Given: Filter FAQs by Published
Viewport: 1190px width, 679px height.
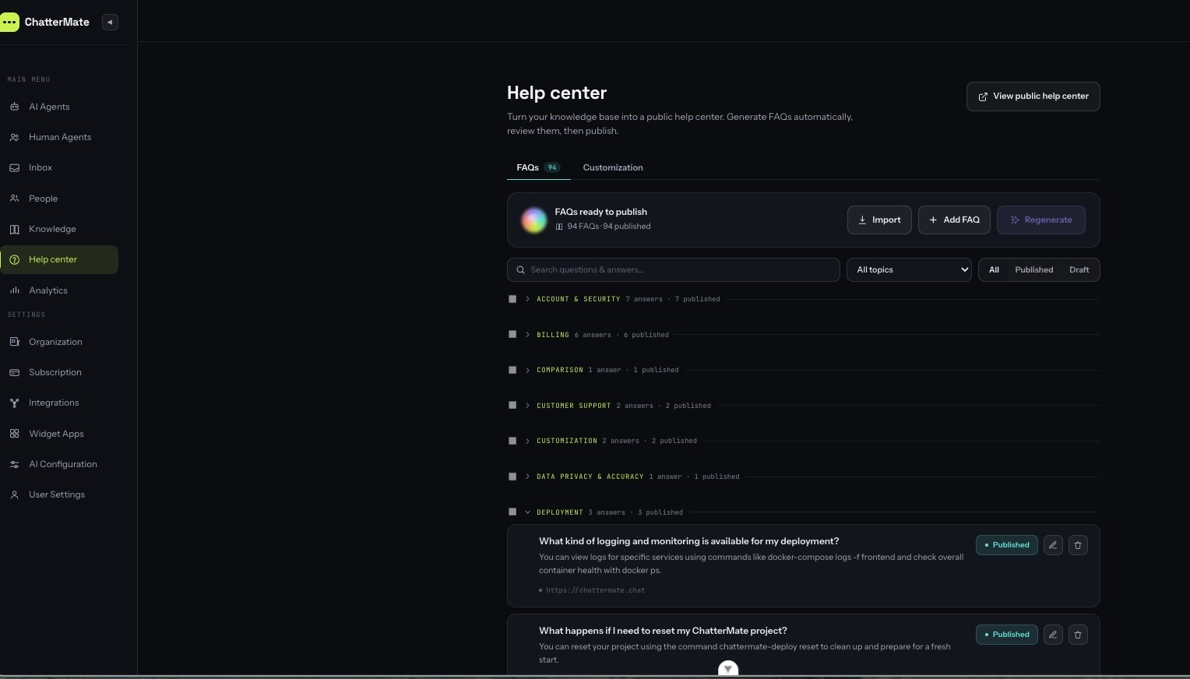Looking at the screenshot, I should [x=1033, y=269].
